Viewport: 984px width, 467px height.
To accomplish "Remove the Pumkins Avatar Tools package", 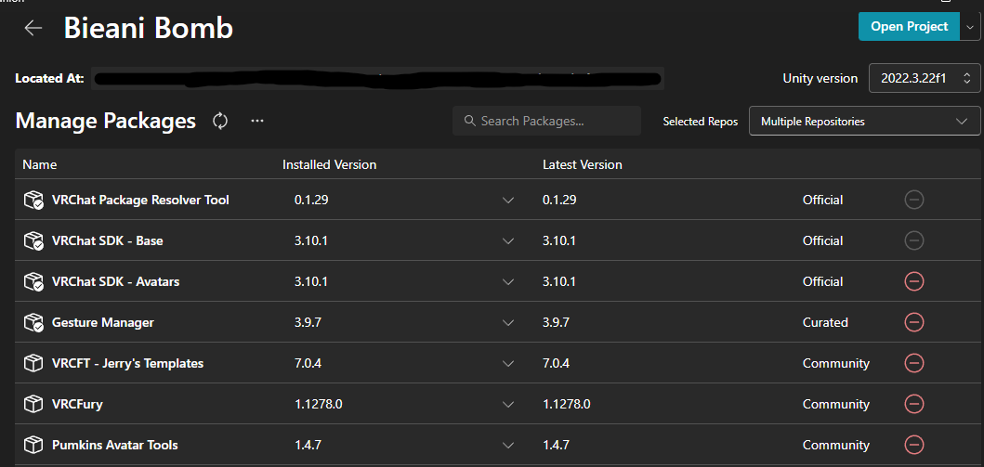I will 914,445.
